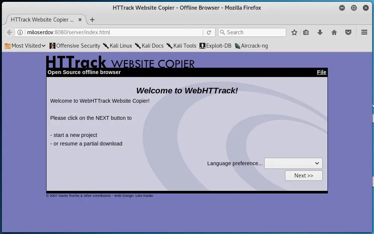Close the Firefox window
This screenshot has width=374, height=234.
366,8
